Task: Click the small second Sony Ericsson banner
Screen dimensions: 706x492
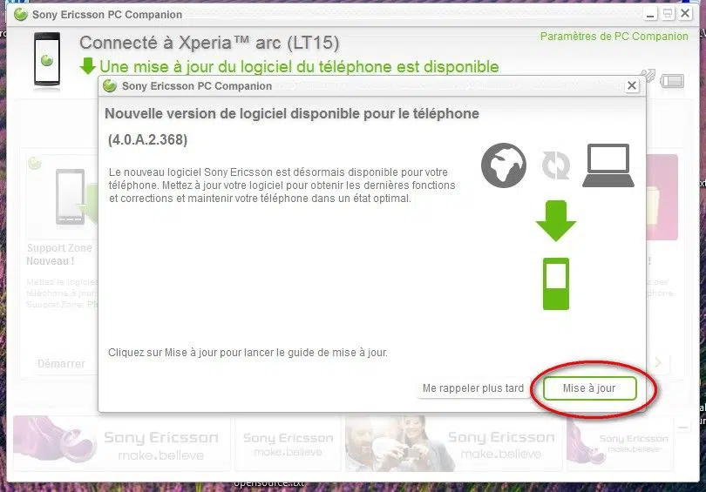Action: (x=289, y=444)
